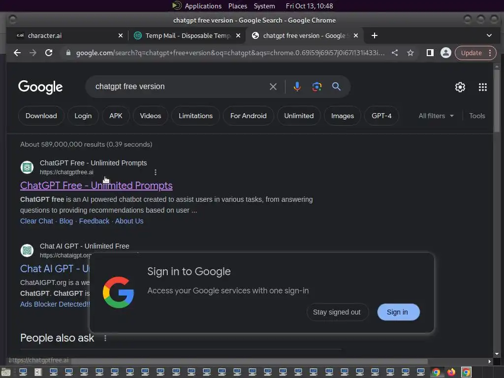Click the vertical page scrollbar thumb
The height and width of the screenshot is (378, 504).
pos(497,101)
